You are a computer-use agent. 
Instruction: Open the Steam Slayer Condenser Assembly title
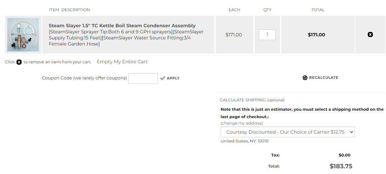tap(122, 26)
